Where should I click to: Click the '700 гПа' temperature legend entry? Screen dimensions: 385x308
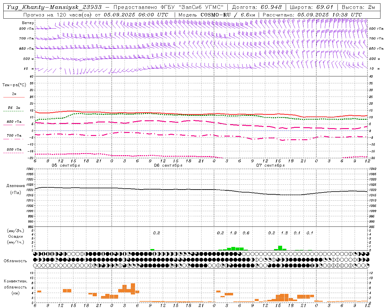click(x=14, y=136)
